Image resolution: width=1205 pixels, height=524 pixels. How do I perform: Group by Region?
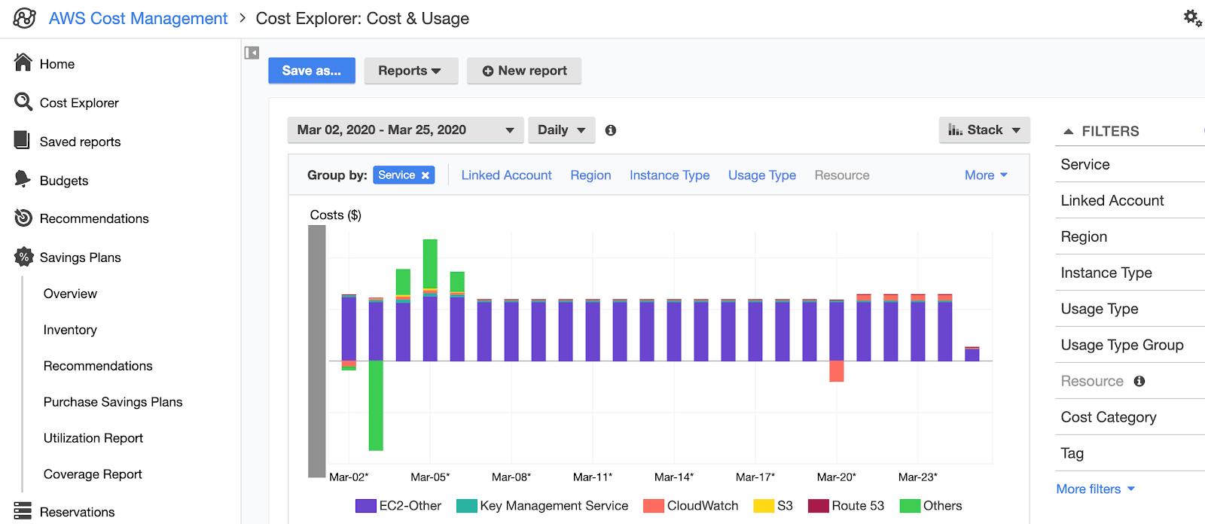[590, 175]
